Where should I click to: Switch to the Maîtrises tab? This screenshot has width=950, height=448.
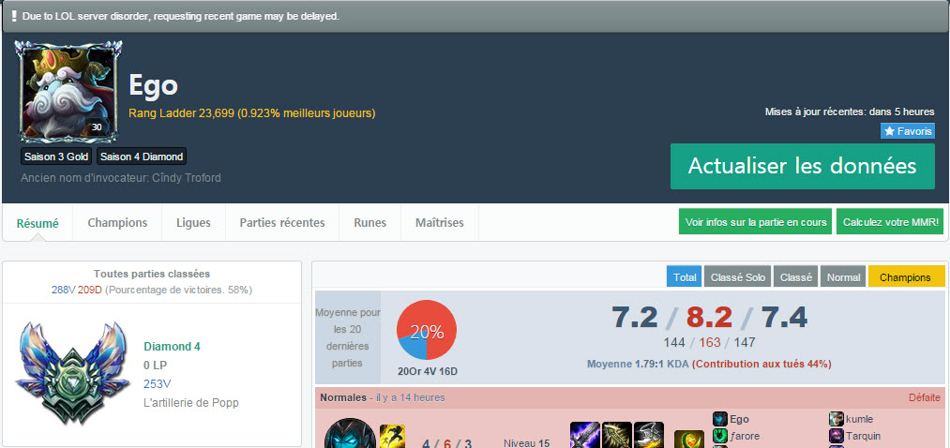click(x=440, y=223)
